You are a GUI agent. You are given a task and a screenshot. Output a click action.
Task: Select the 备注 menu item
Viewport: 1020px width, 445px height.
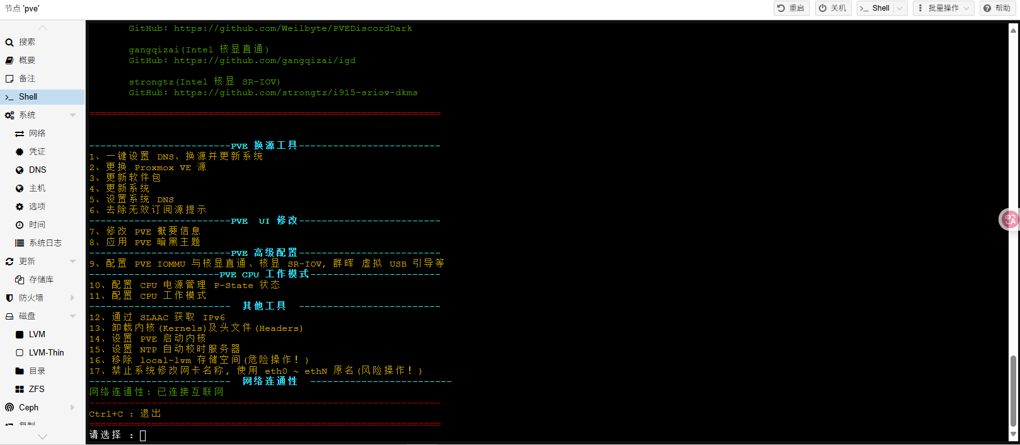tap(42, 79)
